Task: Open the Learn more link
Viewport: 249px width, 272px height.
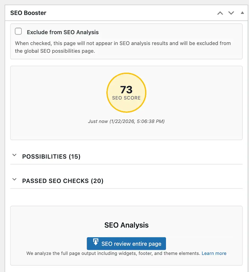Action: tap(214, 253)
